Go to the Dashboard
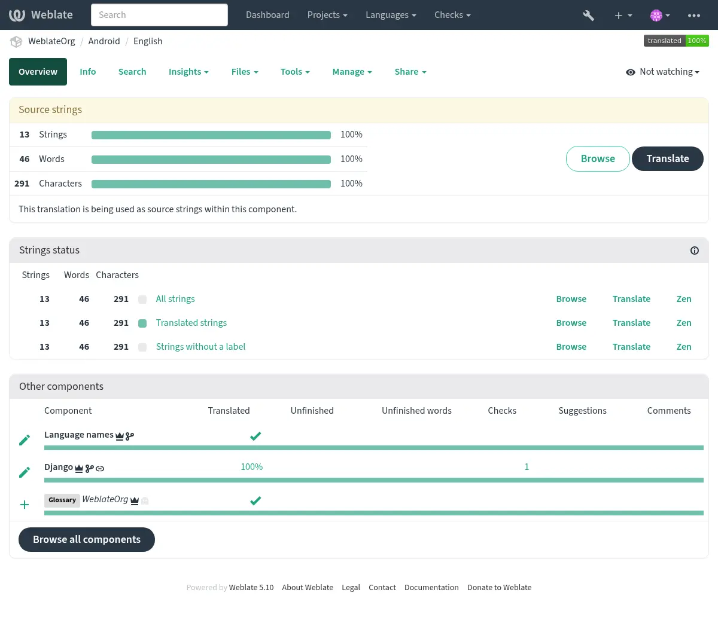The height and width of the screenshot is (623, 718). pyautogui.click(x=267, y=15)
